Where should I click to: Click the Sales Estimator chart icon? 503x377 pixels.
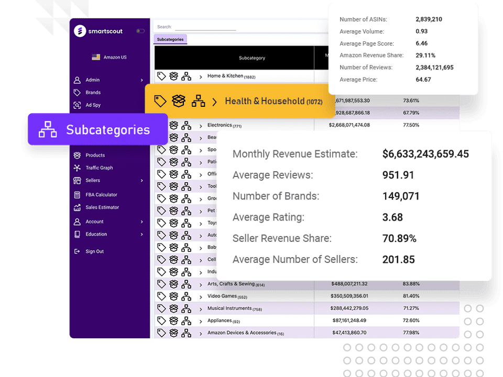point(77,207)
